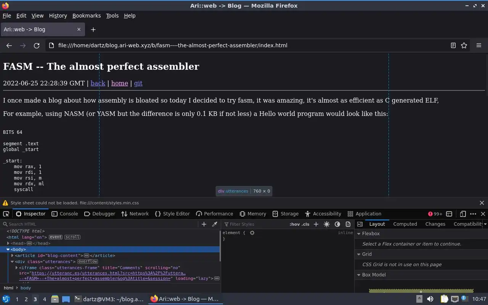
Task: Reload the page with the refresh icon
Action: tap(37, 45)
